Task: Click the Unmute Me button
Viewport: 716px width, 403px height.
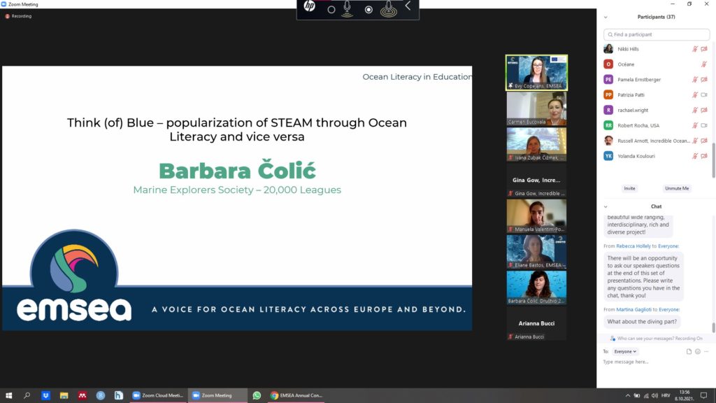Action: coord(677,188)
